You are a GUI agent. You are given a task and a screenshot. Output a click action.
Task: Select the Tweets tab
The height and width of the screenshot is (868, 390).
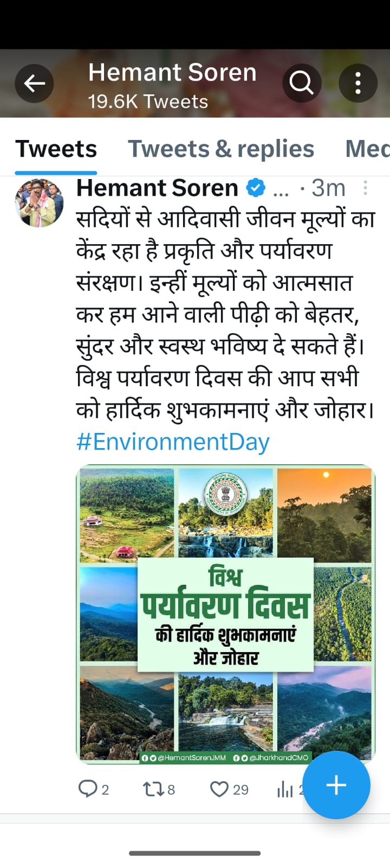coord(56,149)
